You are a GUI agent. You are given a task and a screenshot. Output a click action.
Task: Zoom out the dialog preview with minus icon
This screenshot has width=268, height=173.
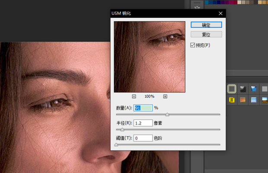pos(134,96)
